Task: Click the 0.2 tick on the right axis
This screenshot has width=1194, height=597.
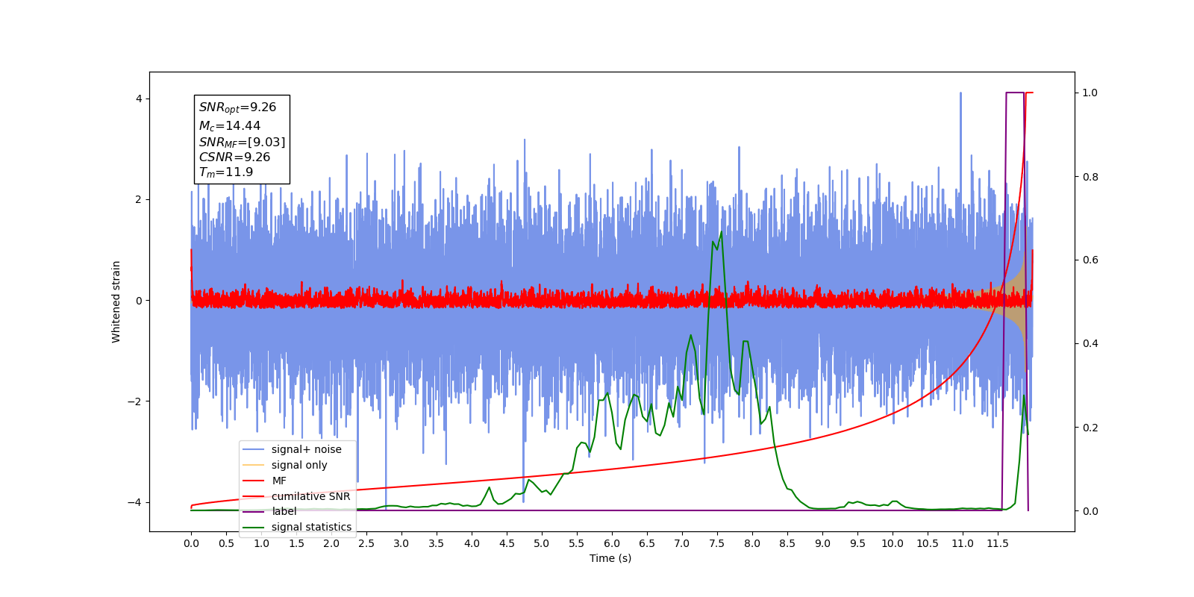Action: click(1090, 428)
